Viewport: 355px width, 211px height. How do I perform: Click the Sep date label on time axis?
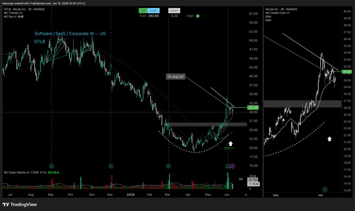point(51,195)
